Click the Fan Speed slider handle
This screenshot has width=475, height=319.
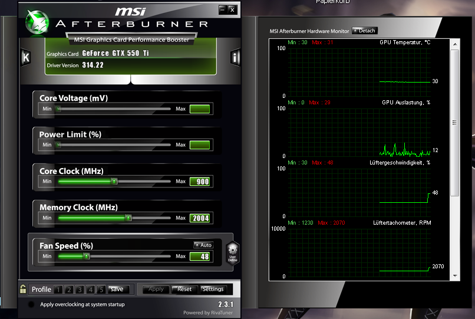[x=87, y=256]
